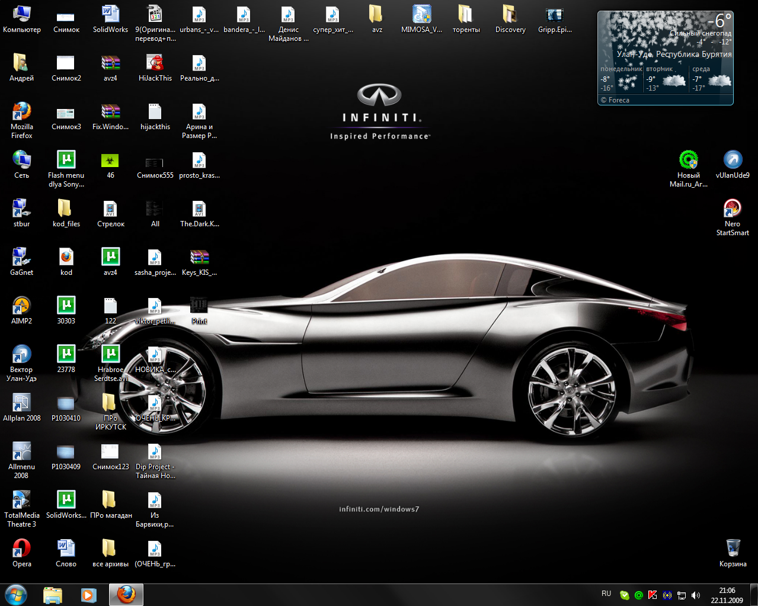758x606 pixels.
Task: Open the Mozilla Firefox desktop shortcut
Action: click(21, 112)
